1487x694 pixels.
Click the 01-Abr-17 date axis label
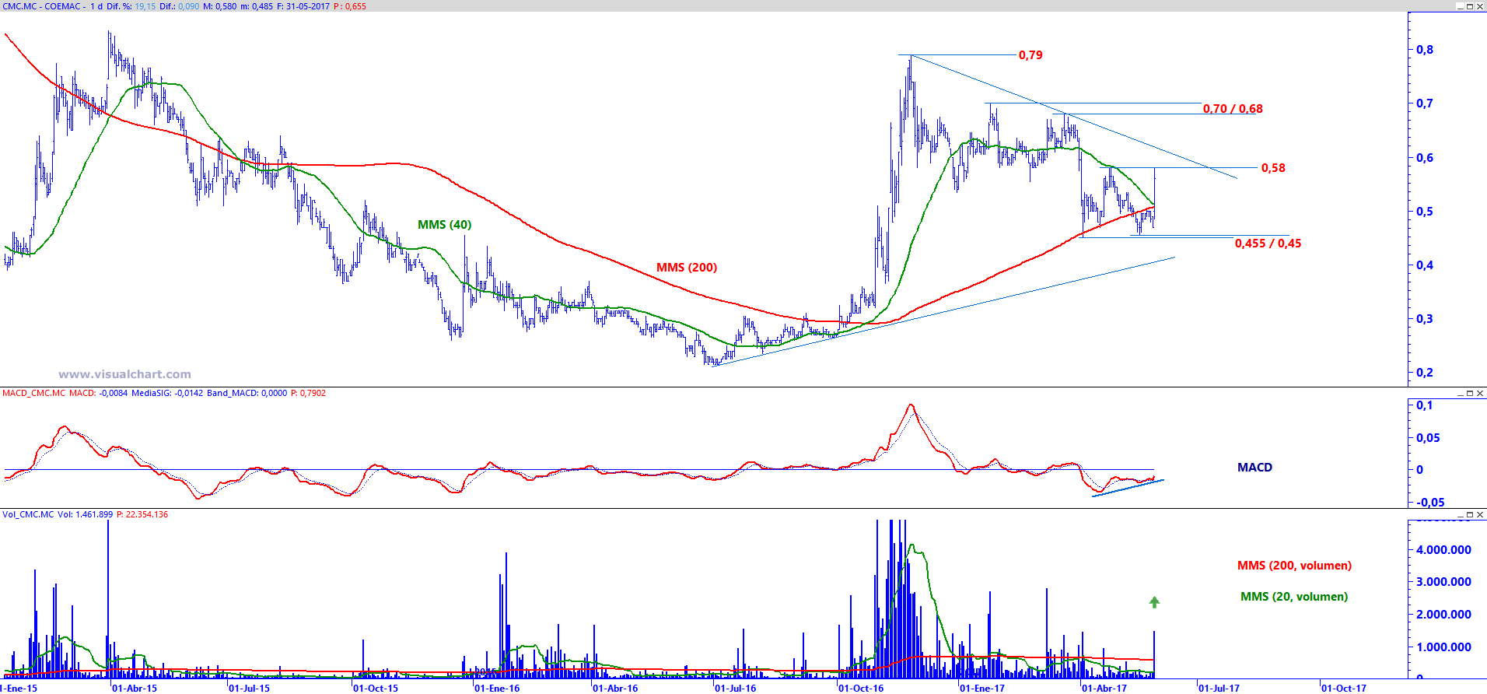pyautogui.click(x=1104, y=688)
